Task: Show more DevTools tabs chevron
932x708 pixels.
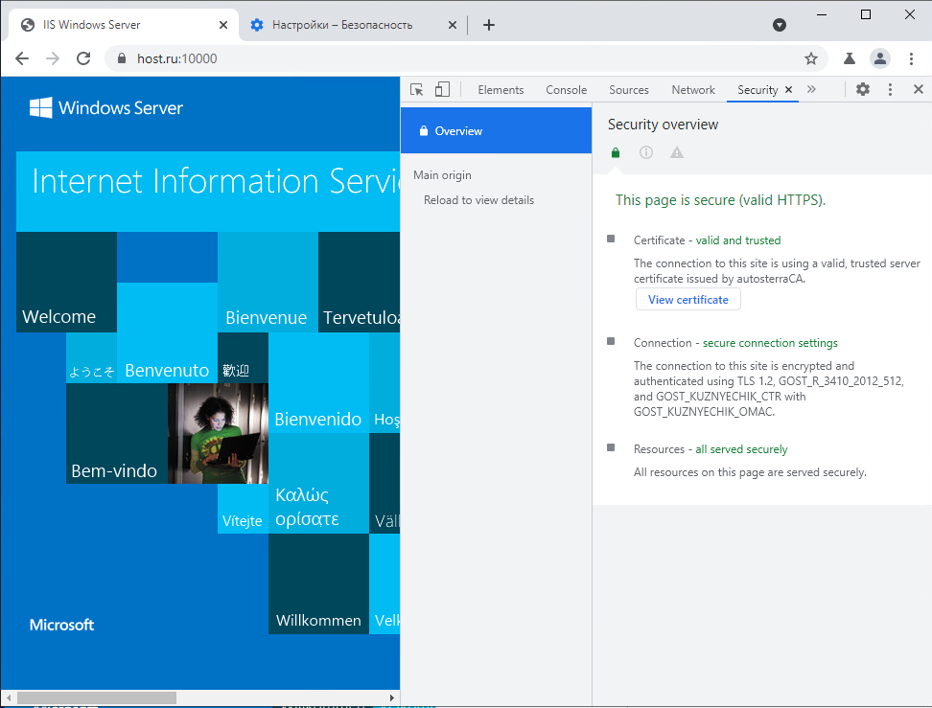Action: pyautogui.click(x=811, y=90)
